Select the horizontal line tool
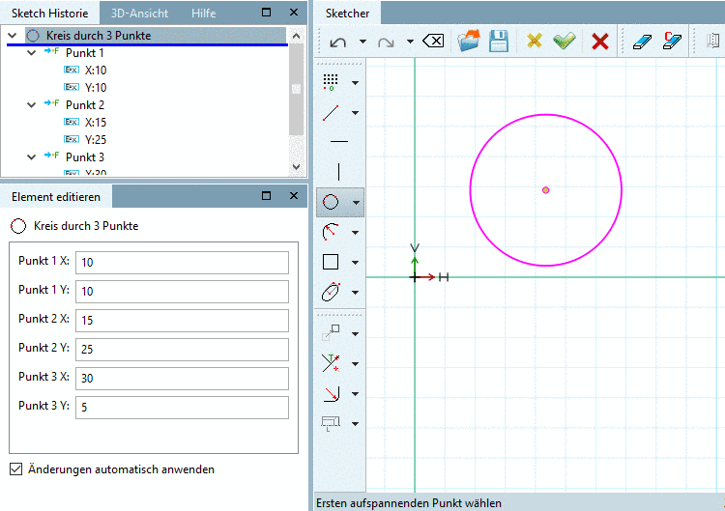 point(339,141)
